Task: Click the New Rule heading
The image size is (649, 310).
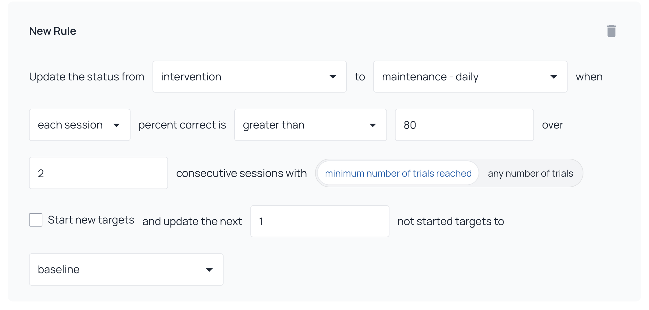Action: 52,31
